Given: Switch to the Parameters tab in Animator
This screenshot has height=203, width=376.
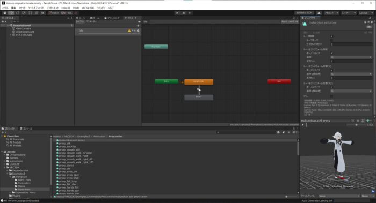Looking at the screenshot, I should [91, 21].
